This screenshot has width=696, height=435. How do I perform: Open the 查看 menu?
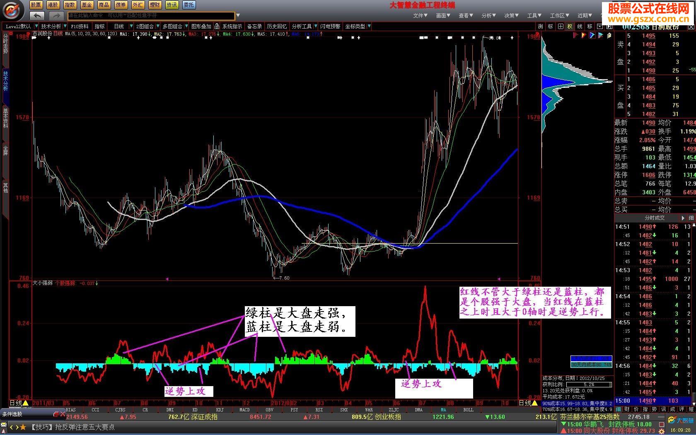[466, 16]
